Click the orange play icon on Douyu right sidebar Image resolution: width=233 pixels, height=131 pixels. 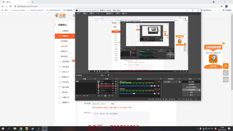[x=225, y=66]
